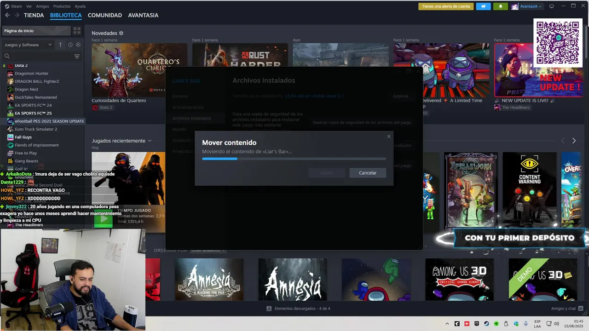This screenshot has width=589, height=331.
Task: Show recent activity clock filter
Action: pos(70,45)
